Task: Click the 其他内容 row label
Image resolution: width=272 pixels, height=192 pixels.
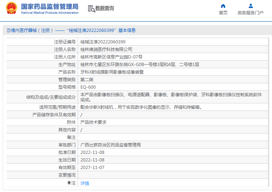Action: [67, 130]
